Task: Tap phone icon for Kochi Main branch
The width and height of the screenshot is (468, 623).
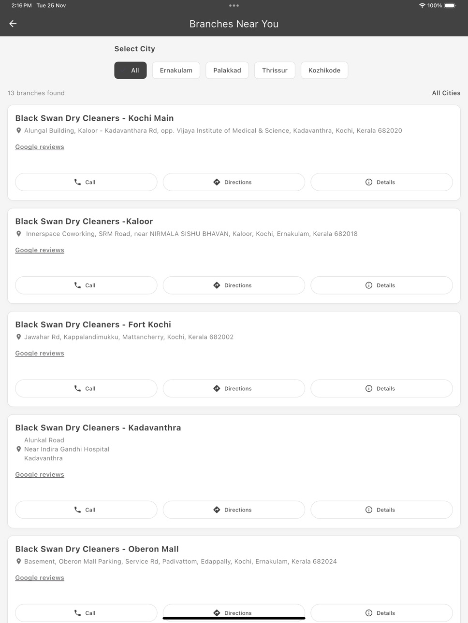Action: click(x=77, y=182)
